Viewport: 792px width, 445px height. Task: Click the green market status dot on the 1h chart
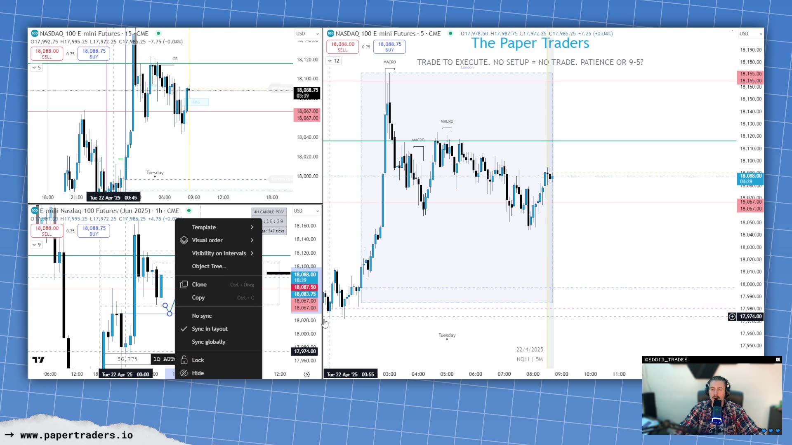tap(189, 211)
